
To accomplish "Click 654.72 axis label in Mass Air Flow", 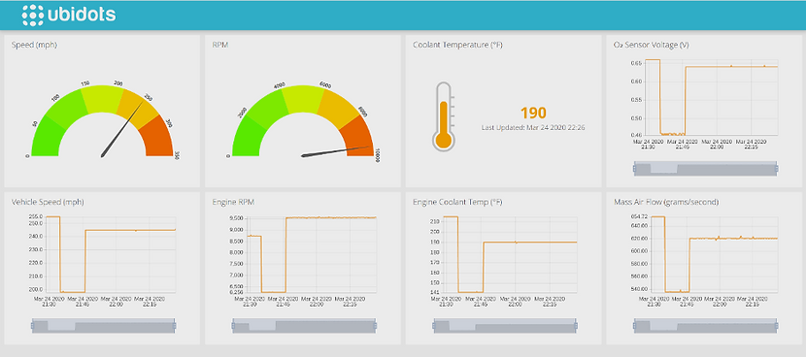I will click(x=639, y=217).
